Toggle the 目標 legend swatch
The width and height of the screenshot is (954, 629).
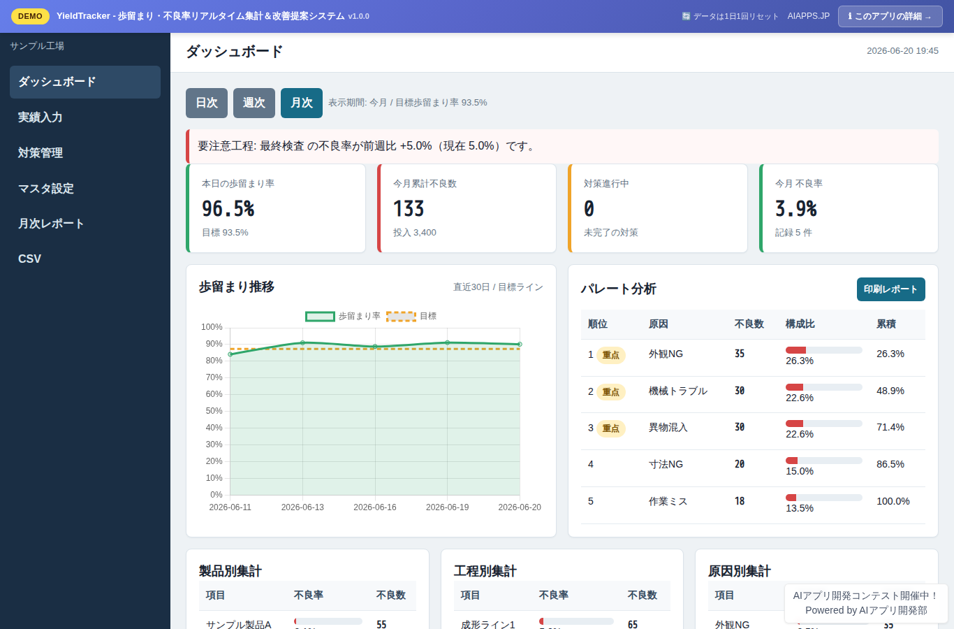[401, 317]
